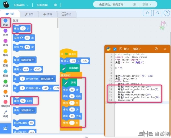Select the 自制积木 my blocks category
Viewport: 171px width, 138px height.
pyautogui.click(x=6, y=104)
